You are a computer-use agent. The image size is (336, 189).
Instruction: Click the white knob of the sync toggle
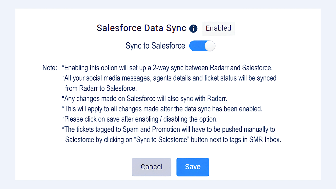pyautogui.click(x=210, y=46)
